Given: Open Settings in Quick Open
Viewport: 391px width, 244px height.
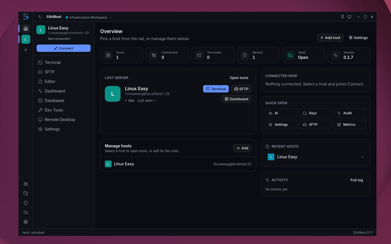Looking at the screenshot, I should coord(281,125).
